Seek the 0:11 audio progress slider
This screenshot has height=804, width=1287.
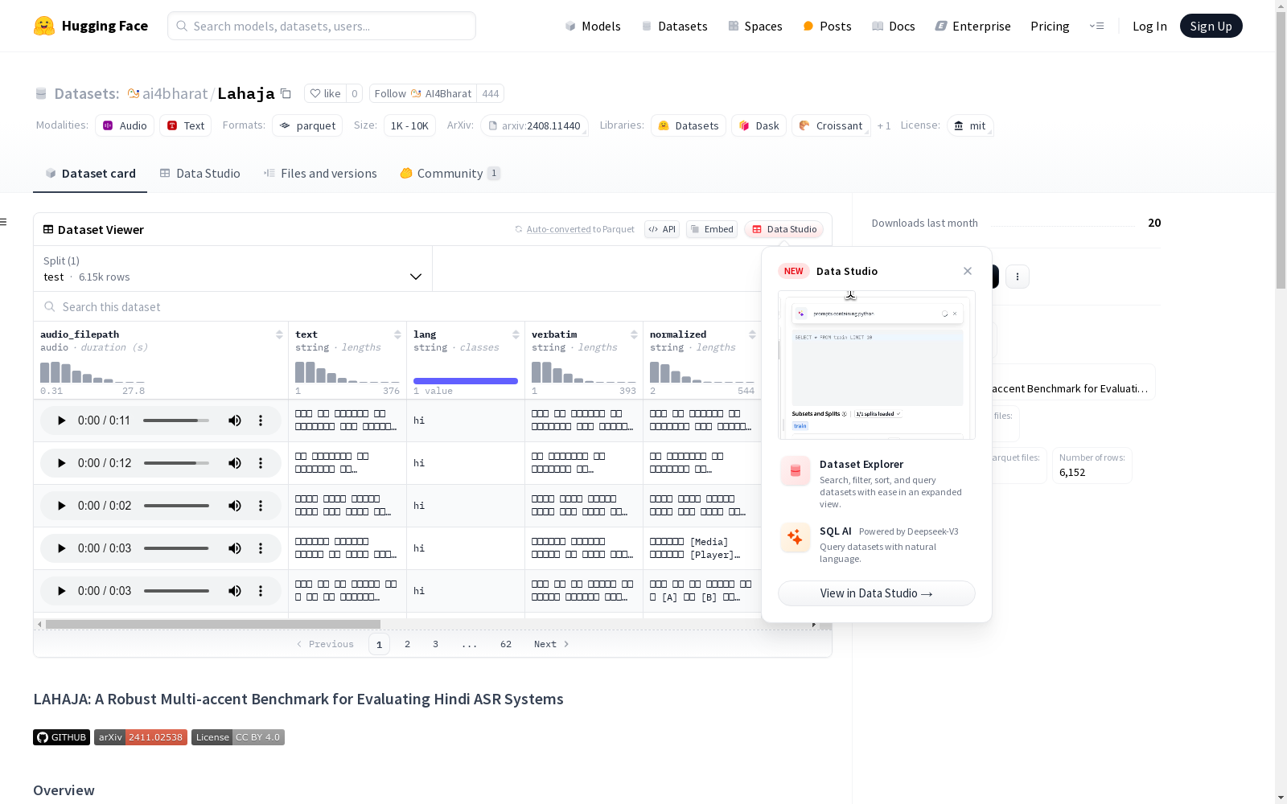tap(176, 420)
